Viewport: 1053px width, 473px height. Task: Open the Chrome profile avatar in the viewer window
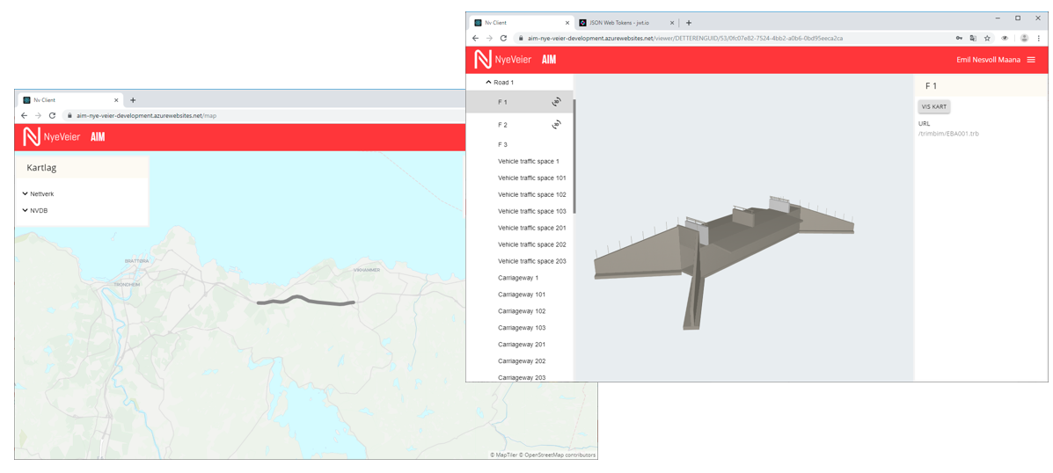pyautogui.click(x=1024, y=39)
